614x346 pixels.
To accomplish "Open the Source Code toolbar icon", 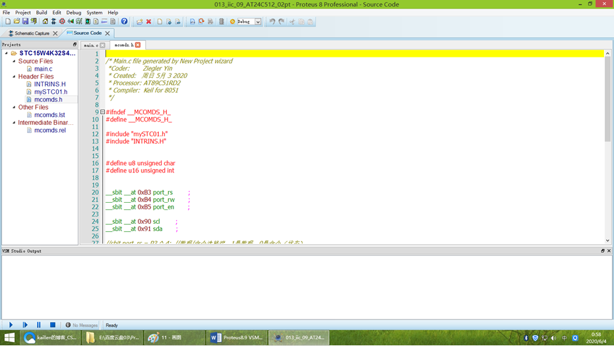I will [104, 22].
